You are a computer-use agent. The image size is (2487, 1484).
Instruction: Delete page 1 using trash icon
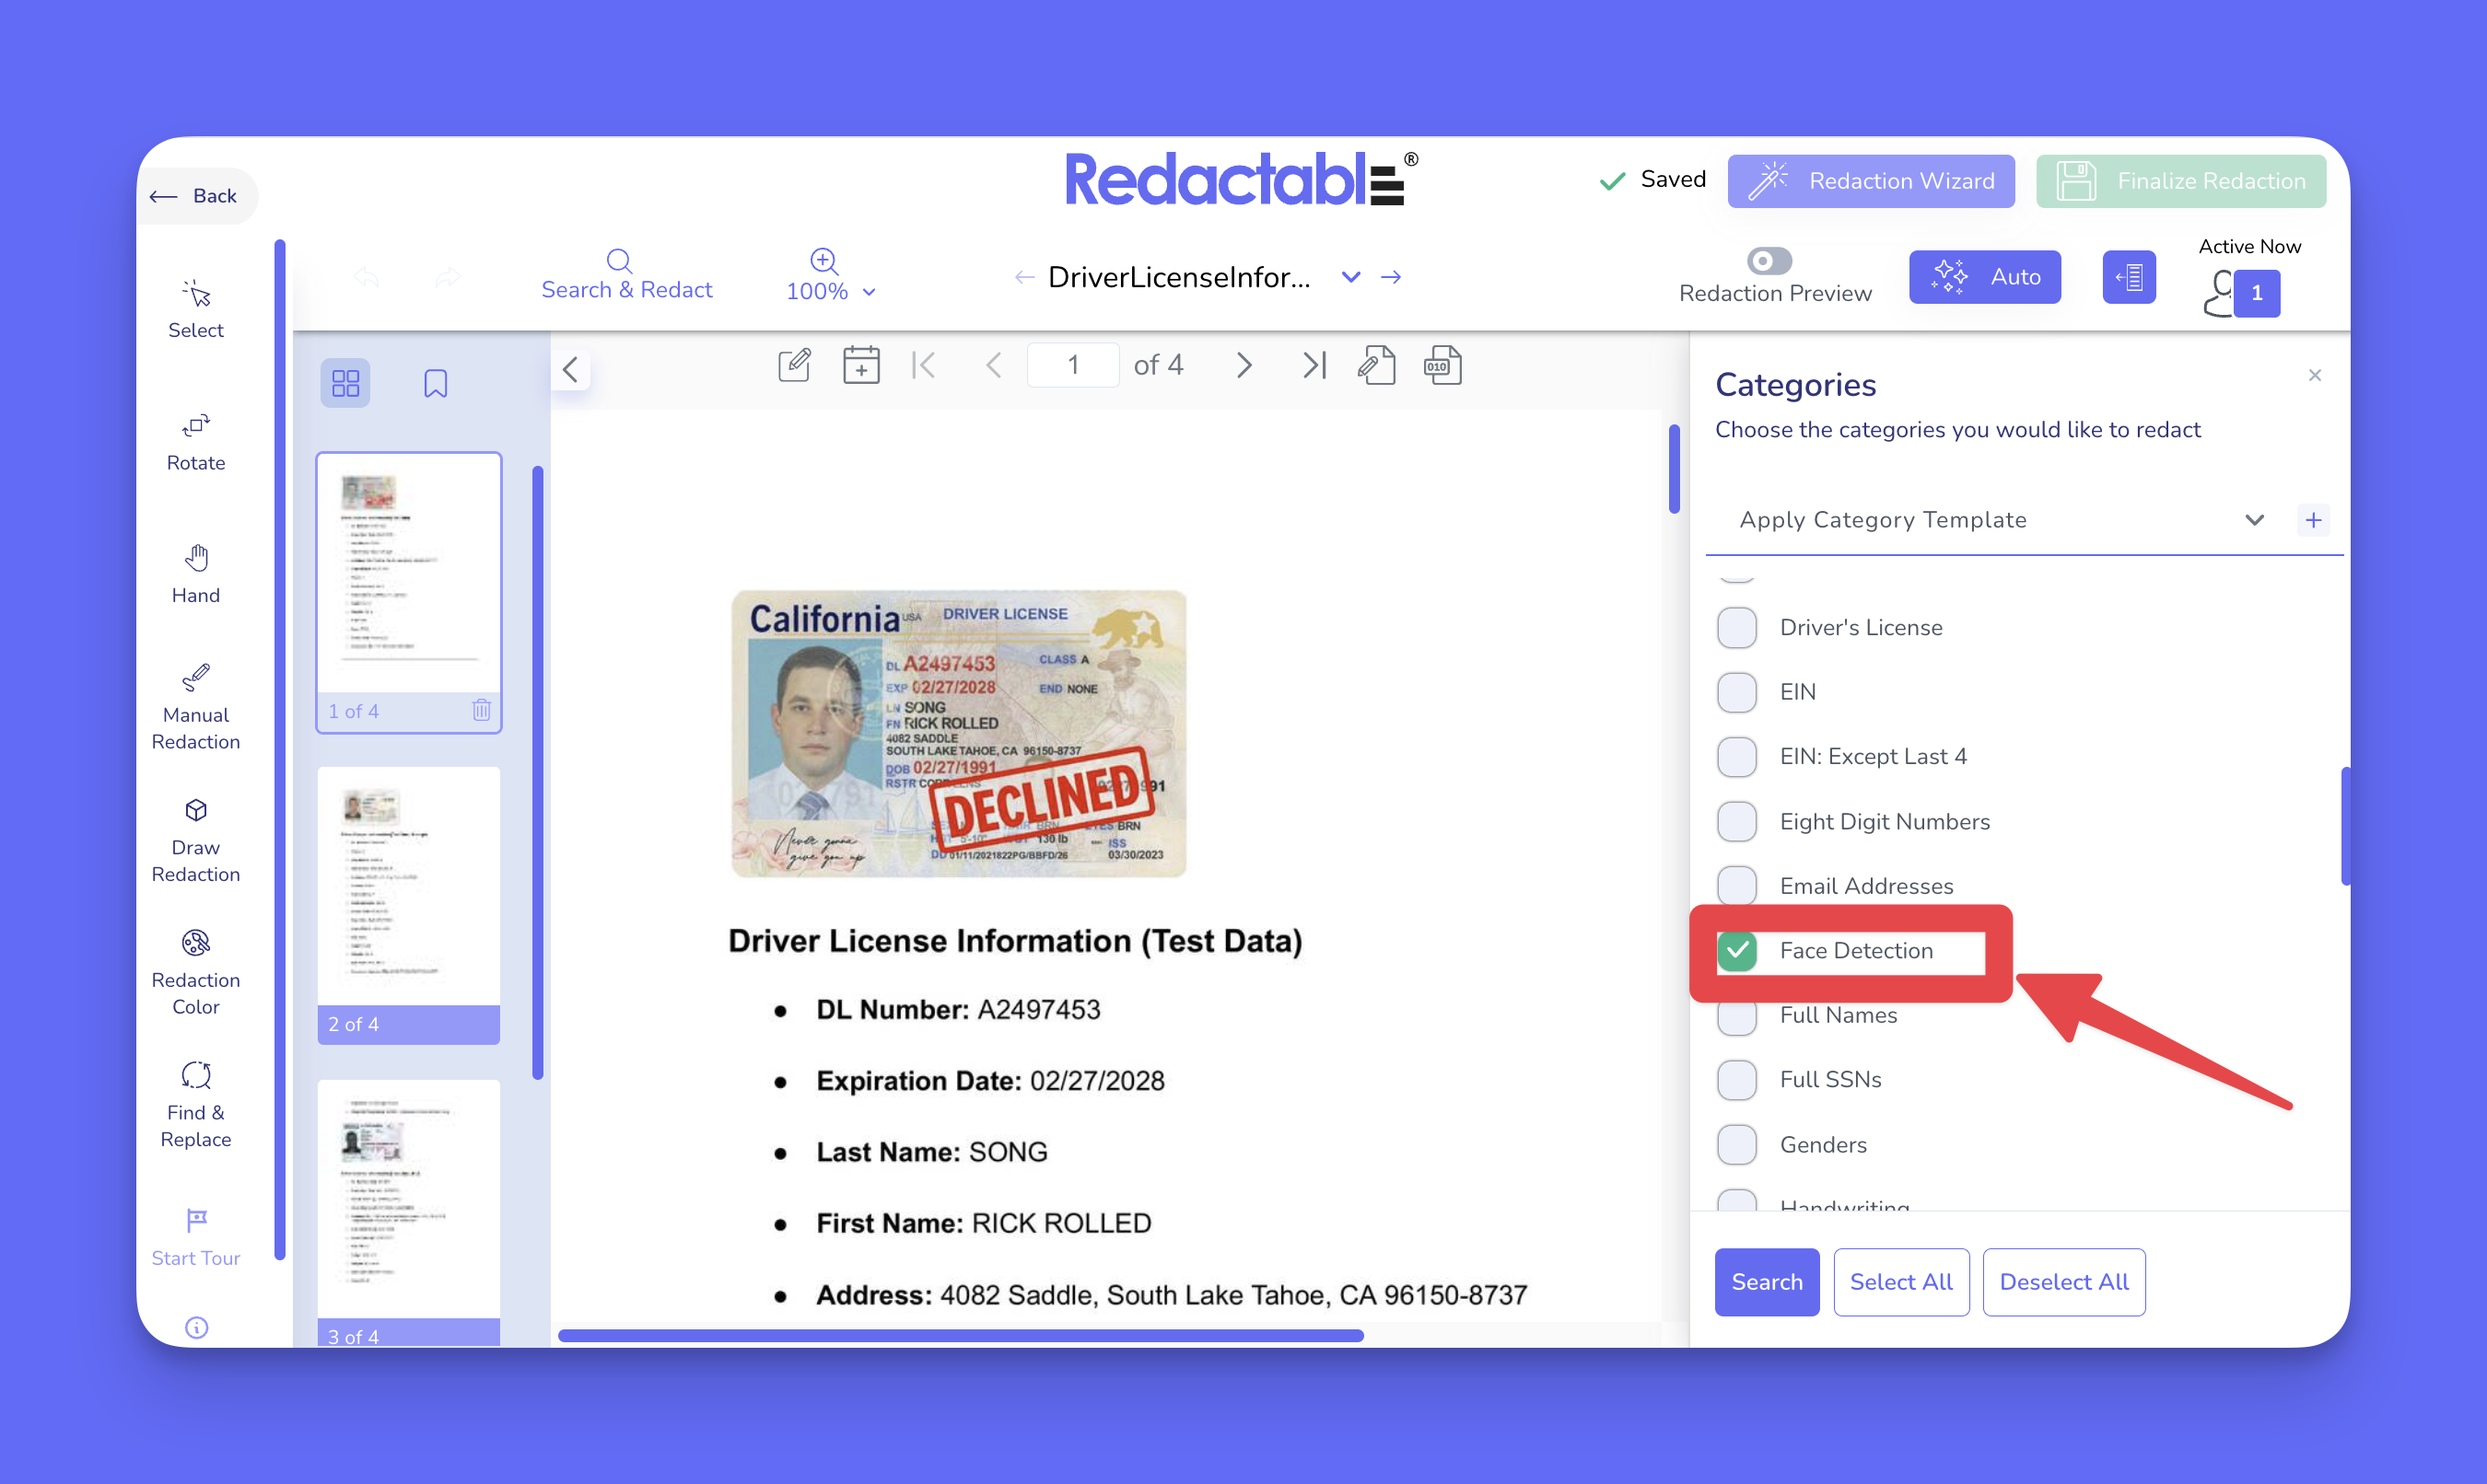click(x=481, y=710)
